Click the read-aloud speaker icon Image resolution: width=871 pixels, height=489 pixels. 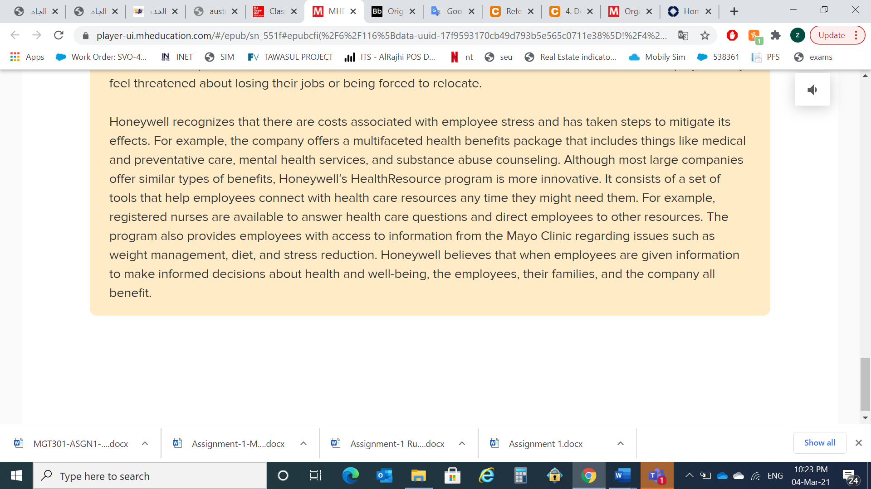[812, 90]
